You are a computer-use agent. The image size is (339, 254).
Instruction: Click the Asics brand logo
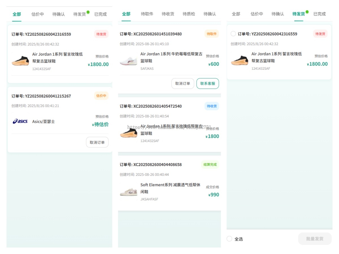(x=20, y=121)
